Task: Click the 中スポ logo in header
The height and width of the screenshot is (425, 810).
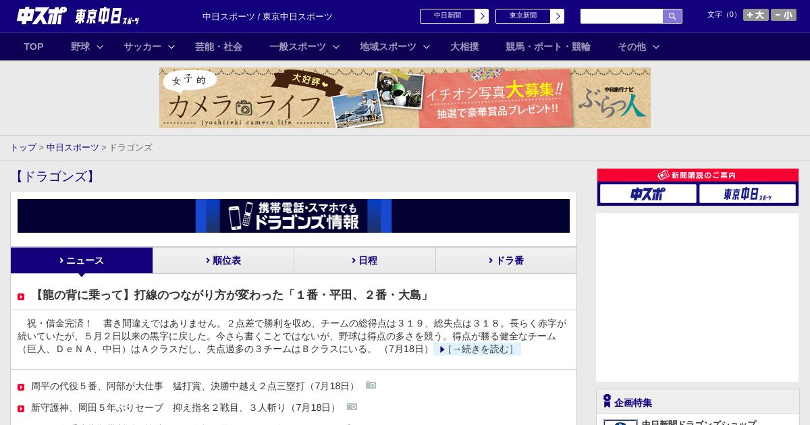Action: pyautogui.click(x=41, y=16)
